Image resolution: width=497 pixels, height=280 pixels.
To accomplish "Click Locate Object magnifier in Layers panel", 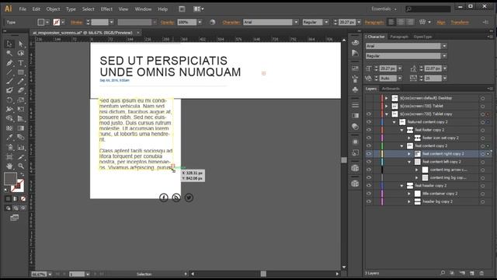I will point(443,273).
